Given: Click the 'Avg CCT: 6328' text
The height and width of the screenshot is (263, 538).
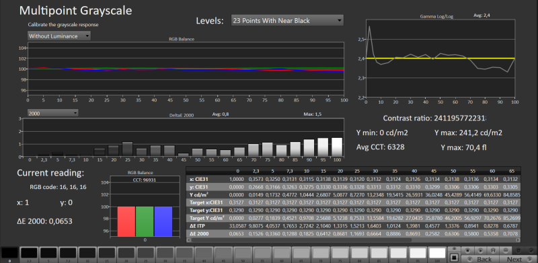Looking at the screenshot, I should pos(381,147).
